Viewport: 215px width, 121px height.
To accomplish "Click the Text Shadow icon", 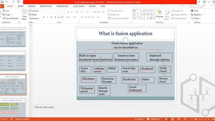I will [55, 17].
